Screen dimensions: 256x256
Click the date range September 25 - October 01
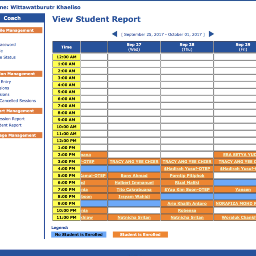[163, 34]
